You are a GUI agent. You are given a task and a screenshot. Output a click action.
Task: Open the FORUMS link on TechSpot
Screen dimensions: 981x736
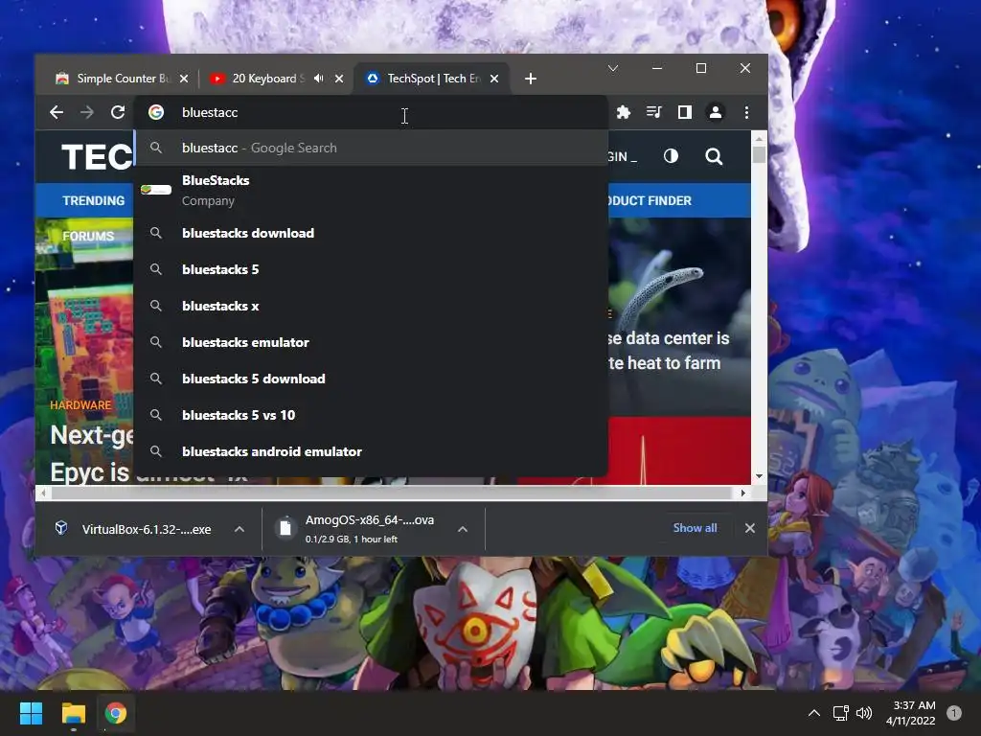click(x=88, y=236)
